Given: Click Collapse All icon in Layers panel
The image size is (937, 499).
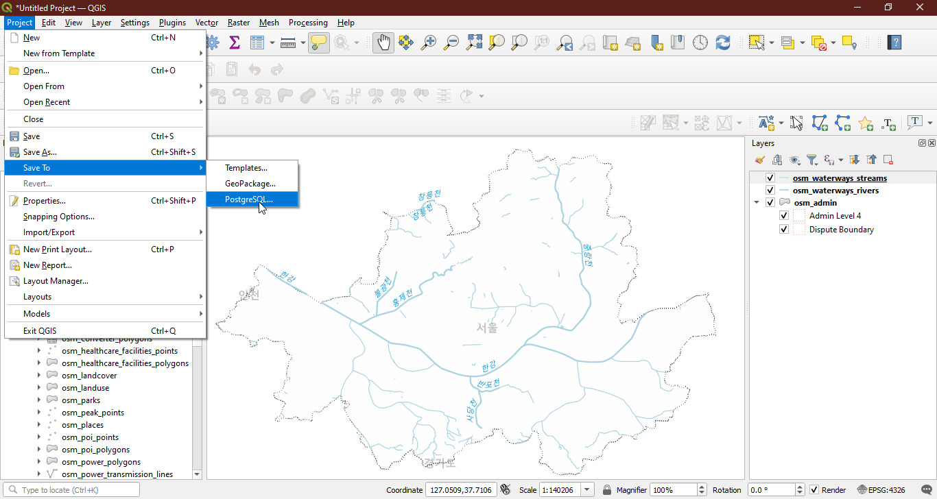Looking at the screenshot, I should 871,160.
